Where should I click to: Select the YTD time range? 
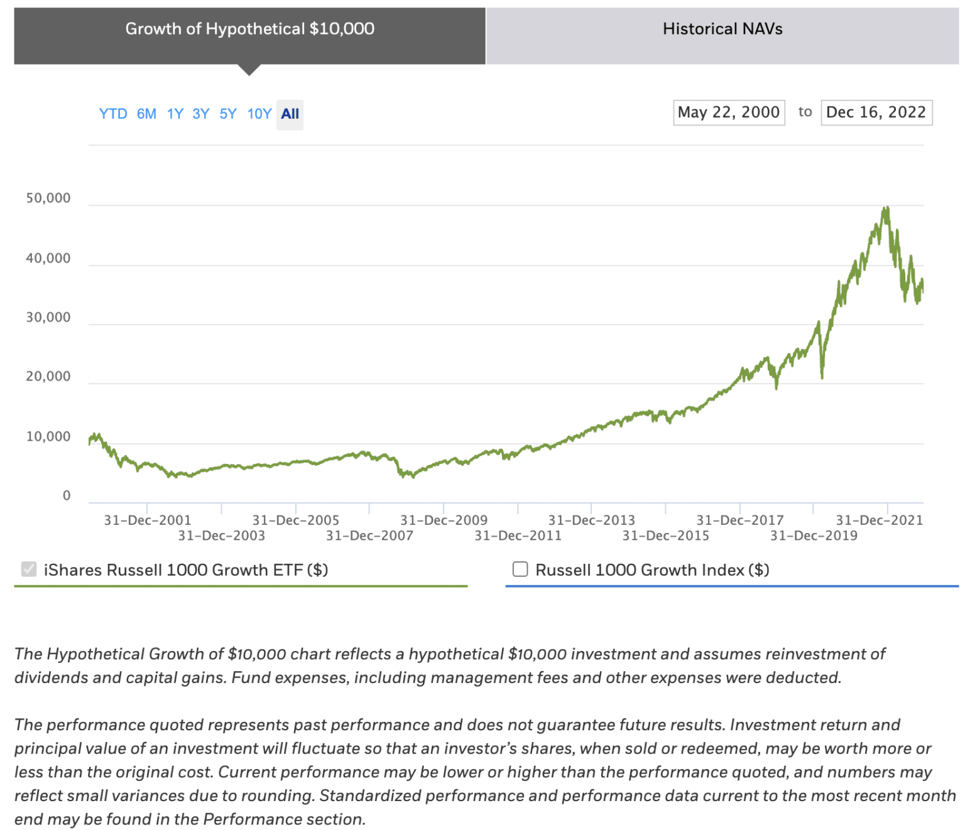tap(114, 114)
